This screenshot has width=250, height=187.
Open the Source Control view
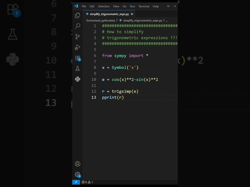coord(77,37)
